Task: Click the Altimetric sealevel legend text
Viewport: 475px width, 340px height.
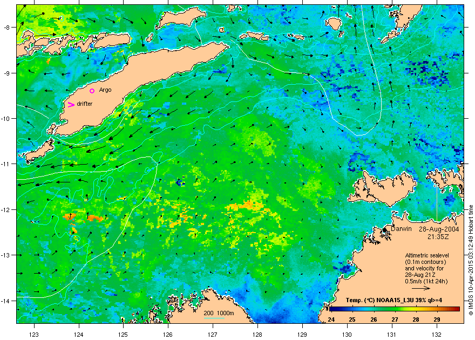Action: coord(427,255)
